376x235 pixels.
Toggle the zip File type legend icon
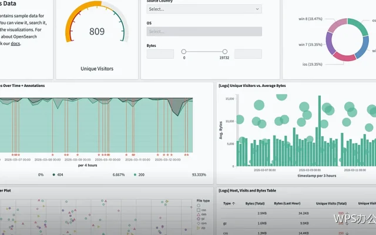coord(199,228)
